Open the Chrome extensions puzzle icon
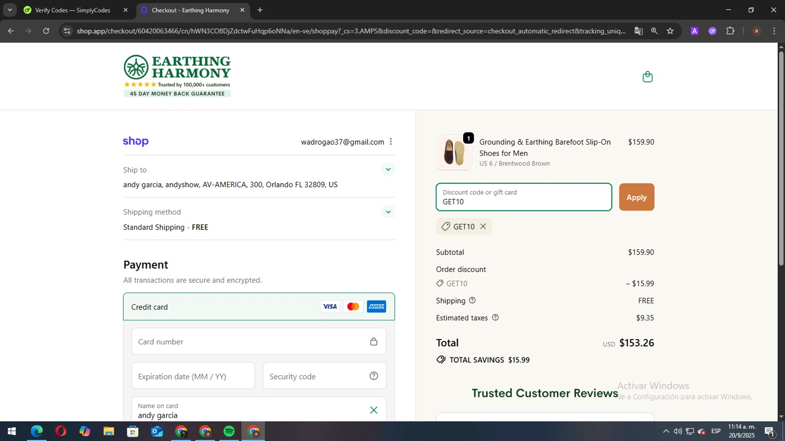 pyautogui.click(x=731, y=31)
